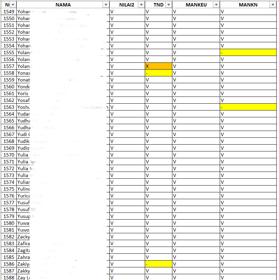Select yellow MANKN cell in row 1563
The height and width of the screenshot is (280, 279).
(248, 107)
